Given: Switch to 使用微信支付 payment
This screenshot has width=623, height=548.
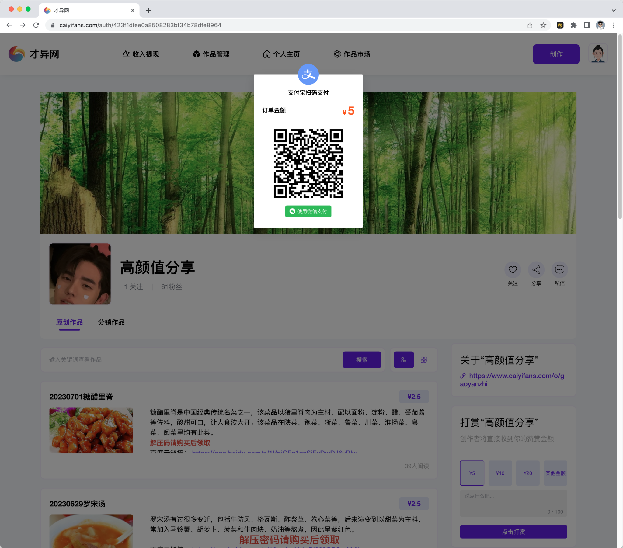Looking at the screenshot, I should (x=308, y=212).
